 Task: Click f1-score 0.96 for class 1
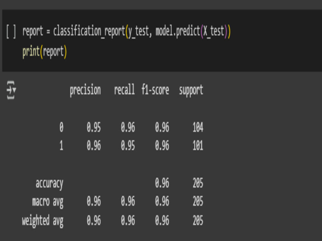tap(162, 146)
